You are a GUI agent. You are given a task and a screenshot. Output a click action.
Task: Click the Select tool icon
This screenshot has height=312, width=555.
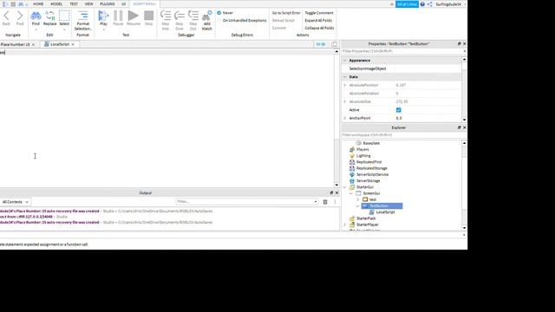click(64, 16)
